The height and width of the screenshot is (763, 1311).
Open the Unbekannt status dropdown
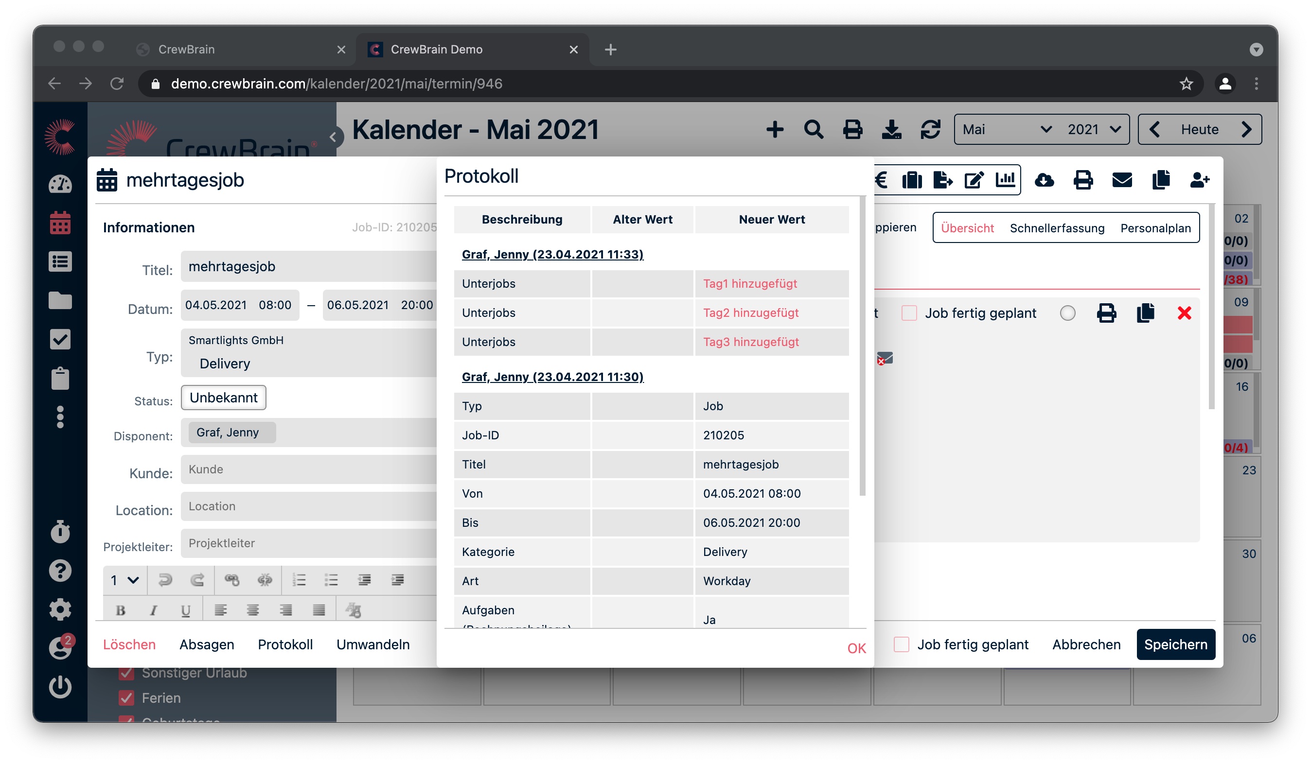coord(223,398)
